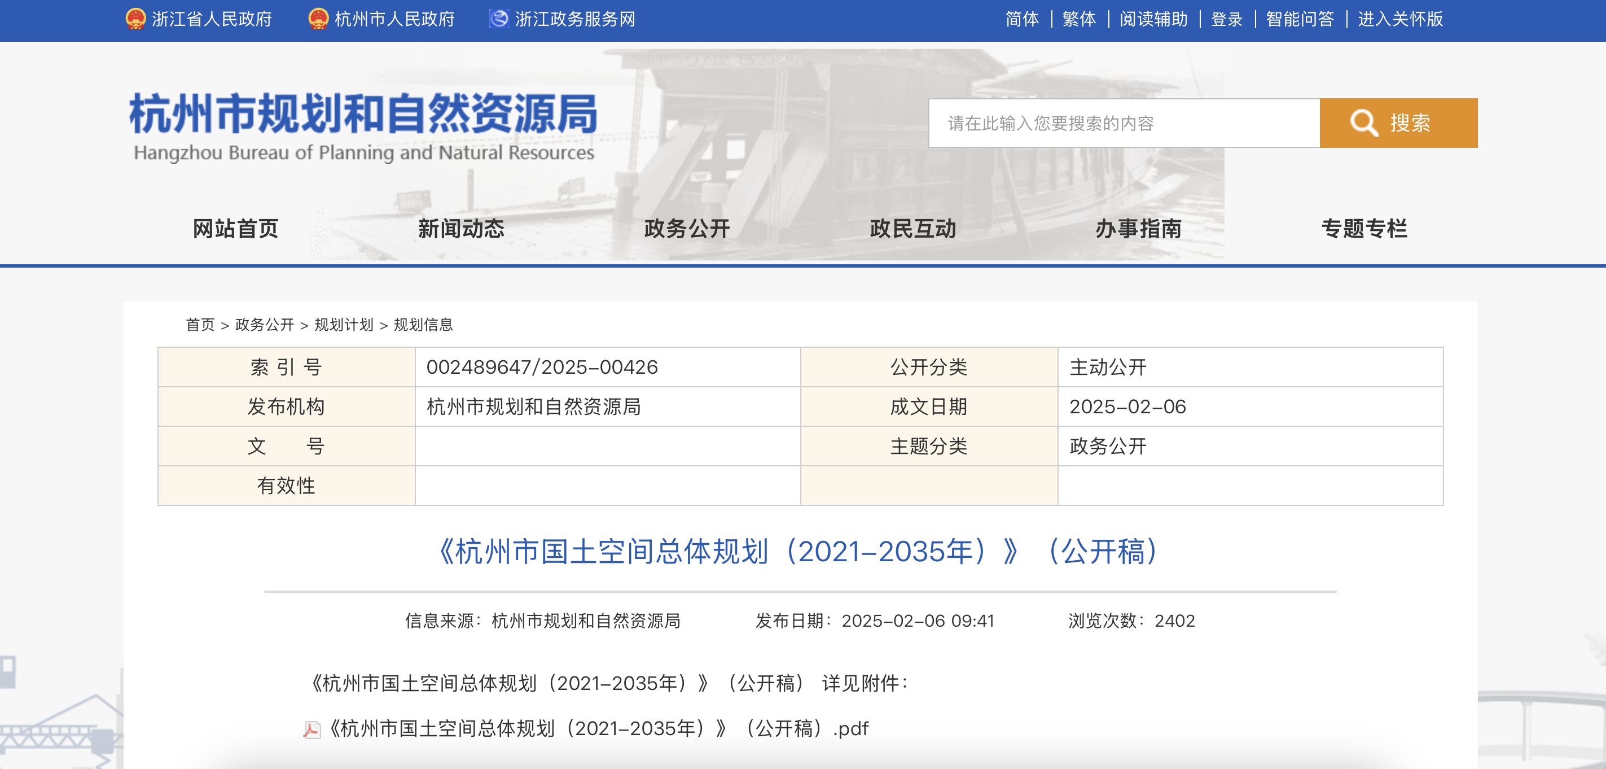1606x769 pixels.
Task: Open 智能问答 smart Q&A
Action: coord(1300,19)
